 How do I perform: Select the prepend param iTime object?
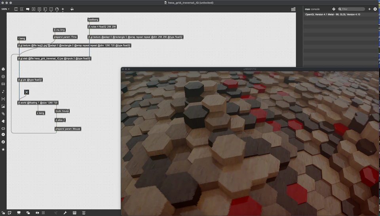click(65, 37)
